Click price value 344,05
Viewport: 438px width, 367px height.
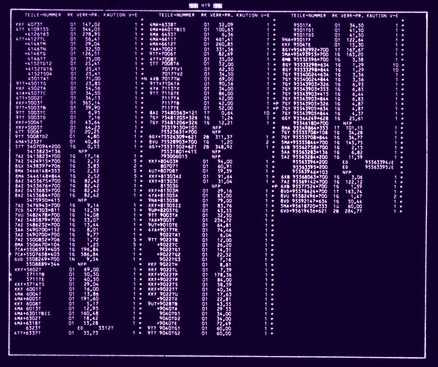tap(91, 29)
